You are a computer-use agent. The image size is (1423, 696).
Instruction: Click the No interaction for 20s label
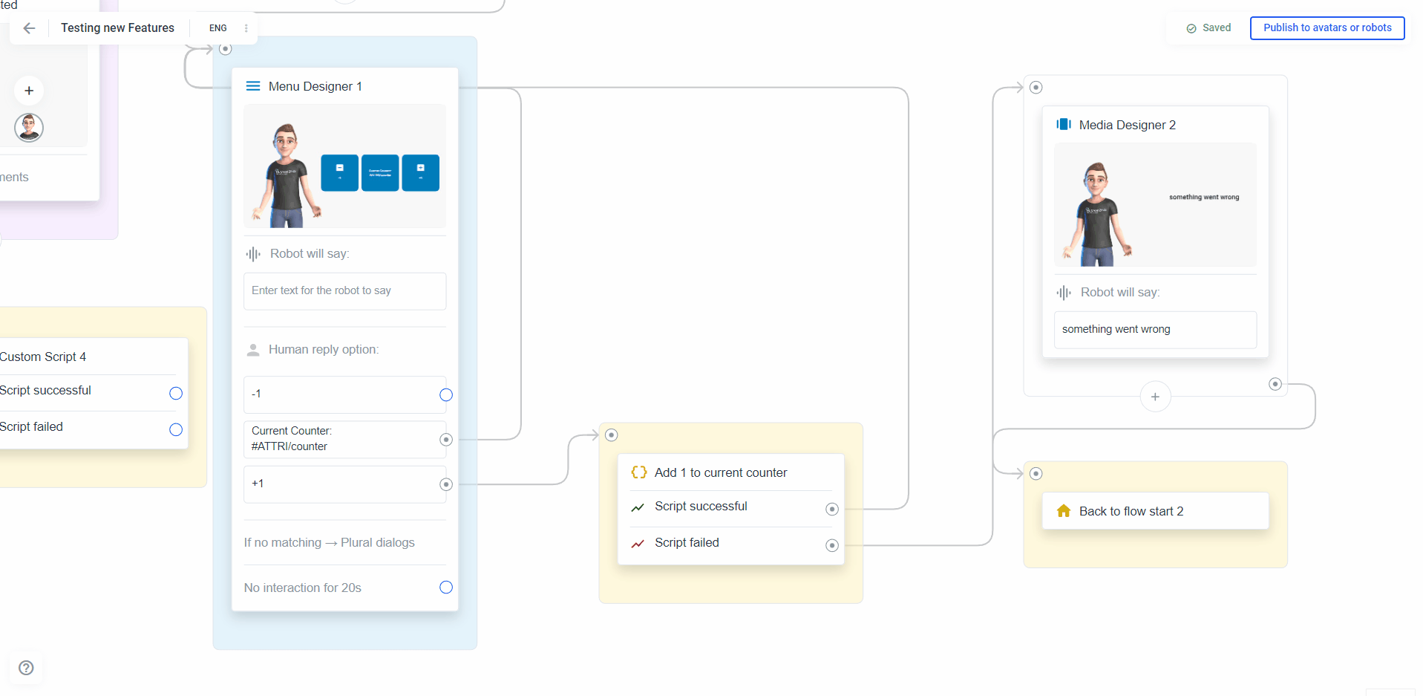[x=303, y=588]
